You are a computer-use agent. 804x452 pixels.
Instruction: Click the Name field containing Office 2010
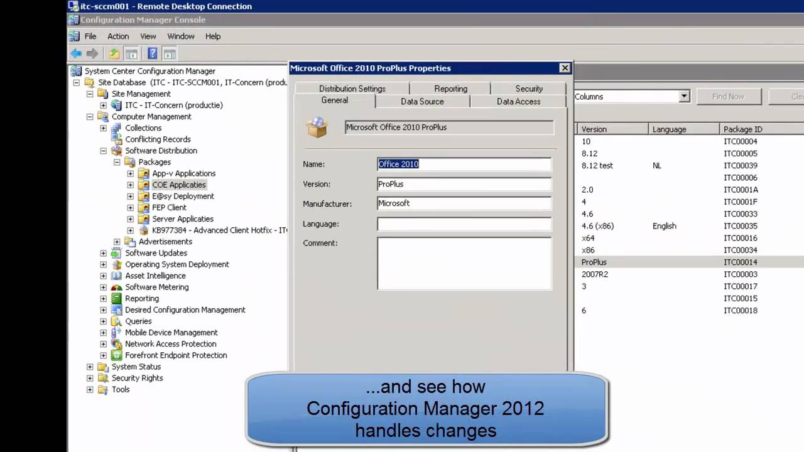(464, 164)
